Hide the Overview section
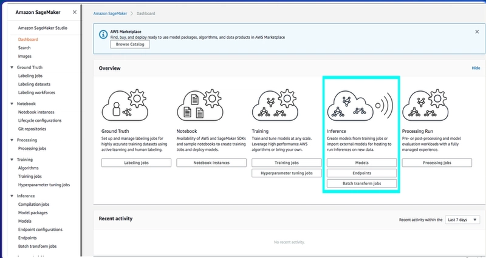486x258 pixels. [476, 68]
